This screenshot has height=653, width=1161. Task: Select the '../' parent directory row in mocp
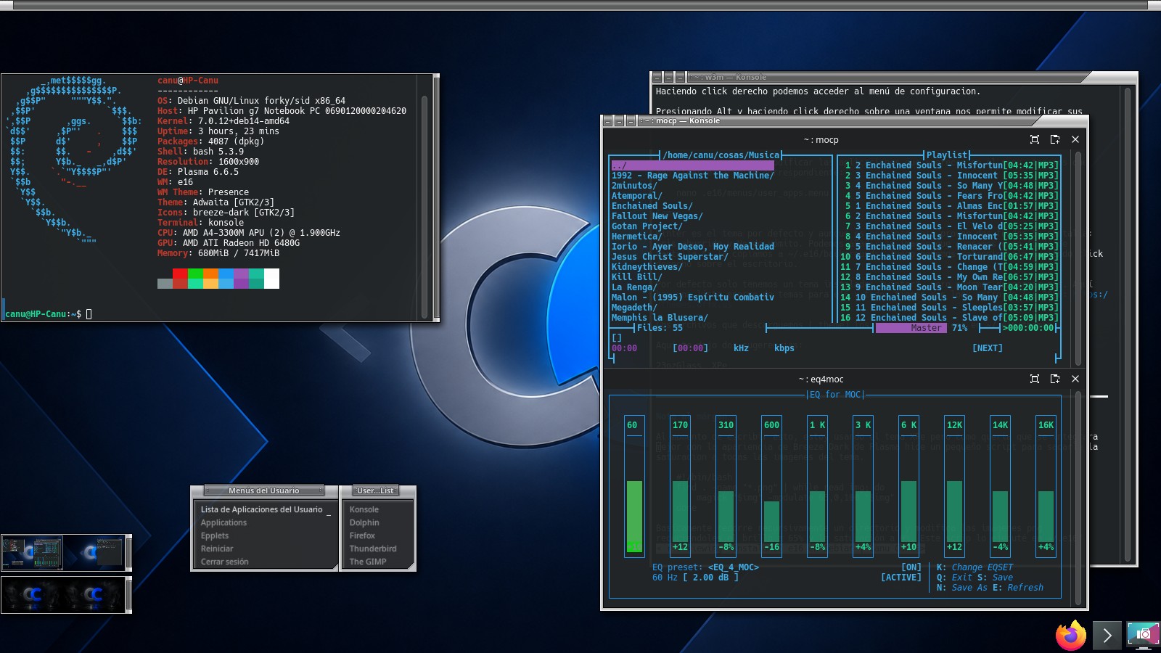tap(693, 165)
